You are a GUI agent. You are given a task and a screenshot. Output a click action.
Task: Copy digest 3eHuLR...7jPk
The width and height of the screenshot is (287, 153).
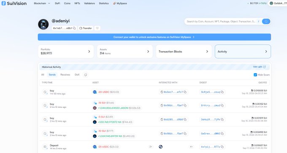pos(222,120)
